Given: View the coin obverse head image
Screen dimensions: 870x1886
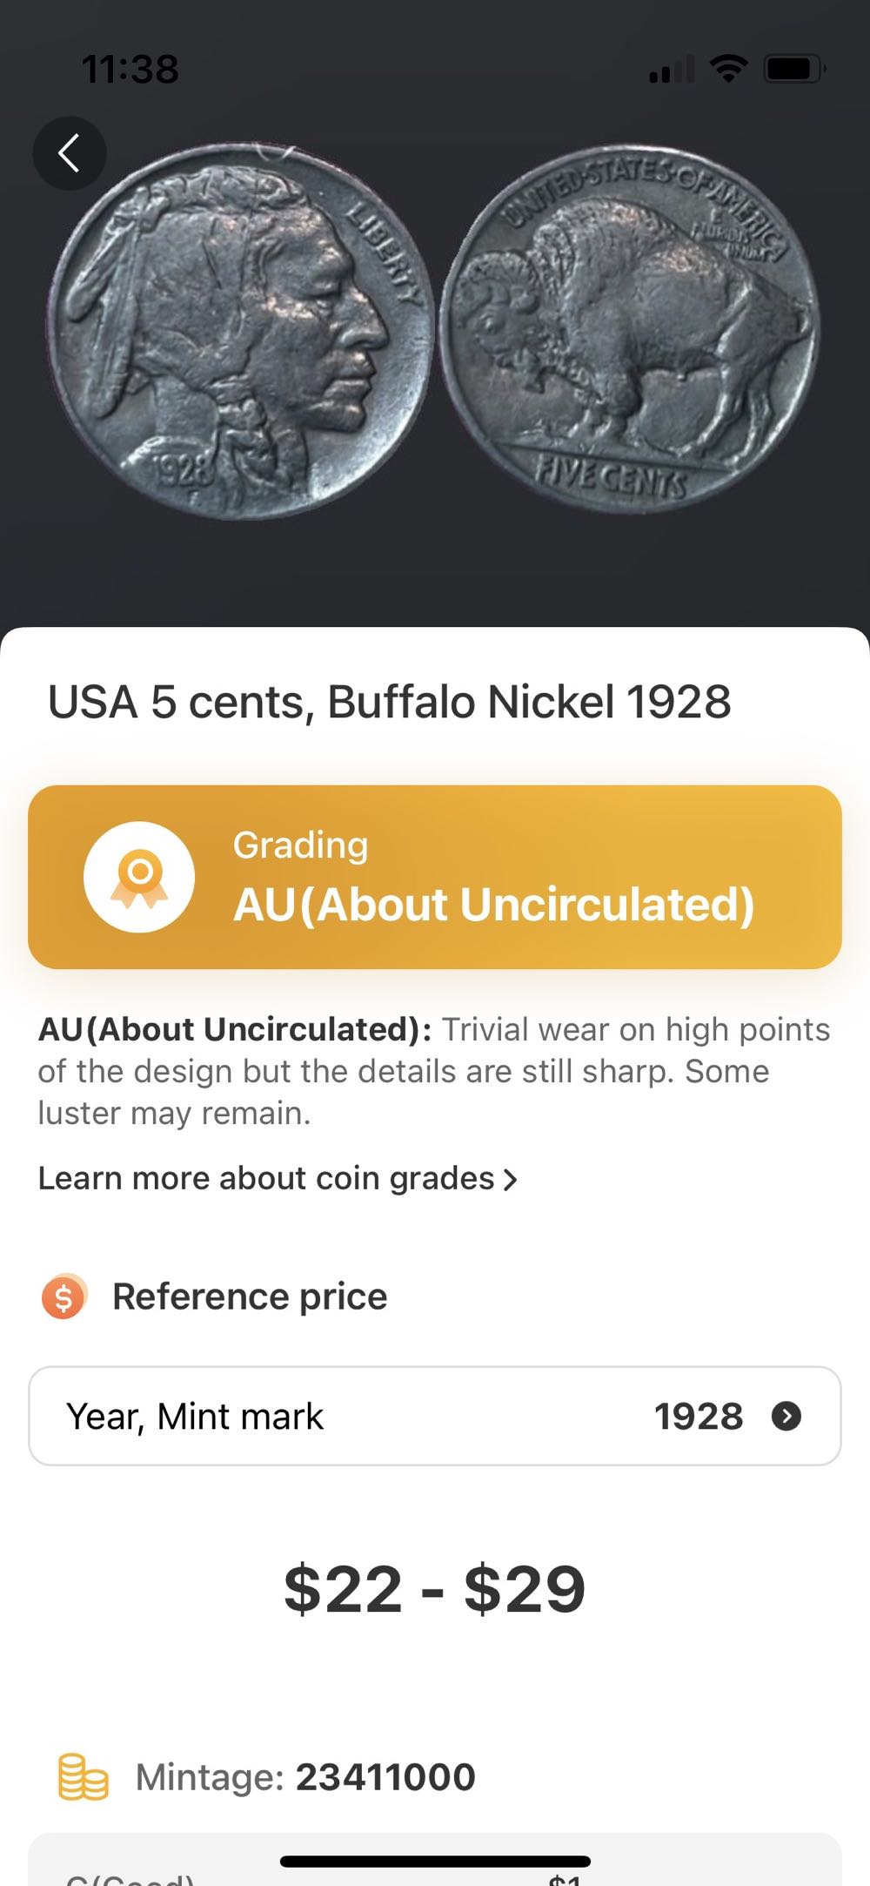Looking at the screenshot, I should pos(241,332).
